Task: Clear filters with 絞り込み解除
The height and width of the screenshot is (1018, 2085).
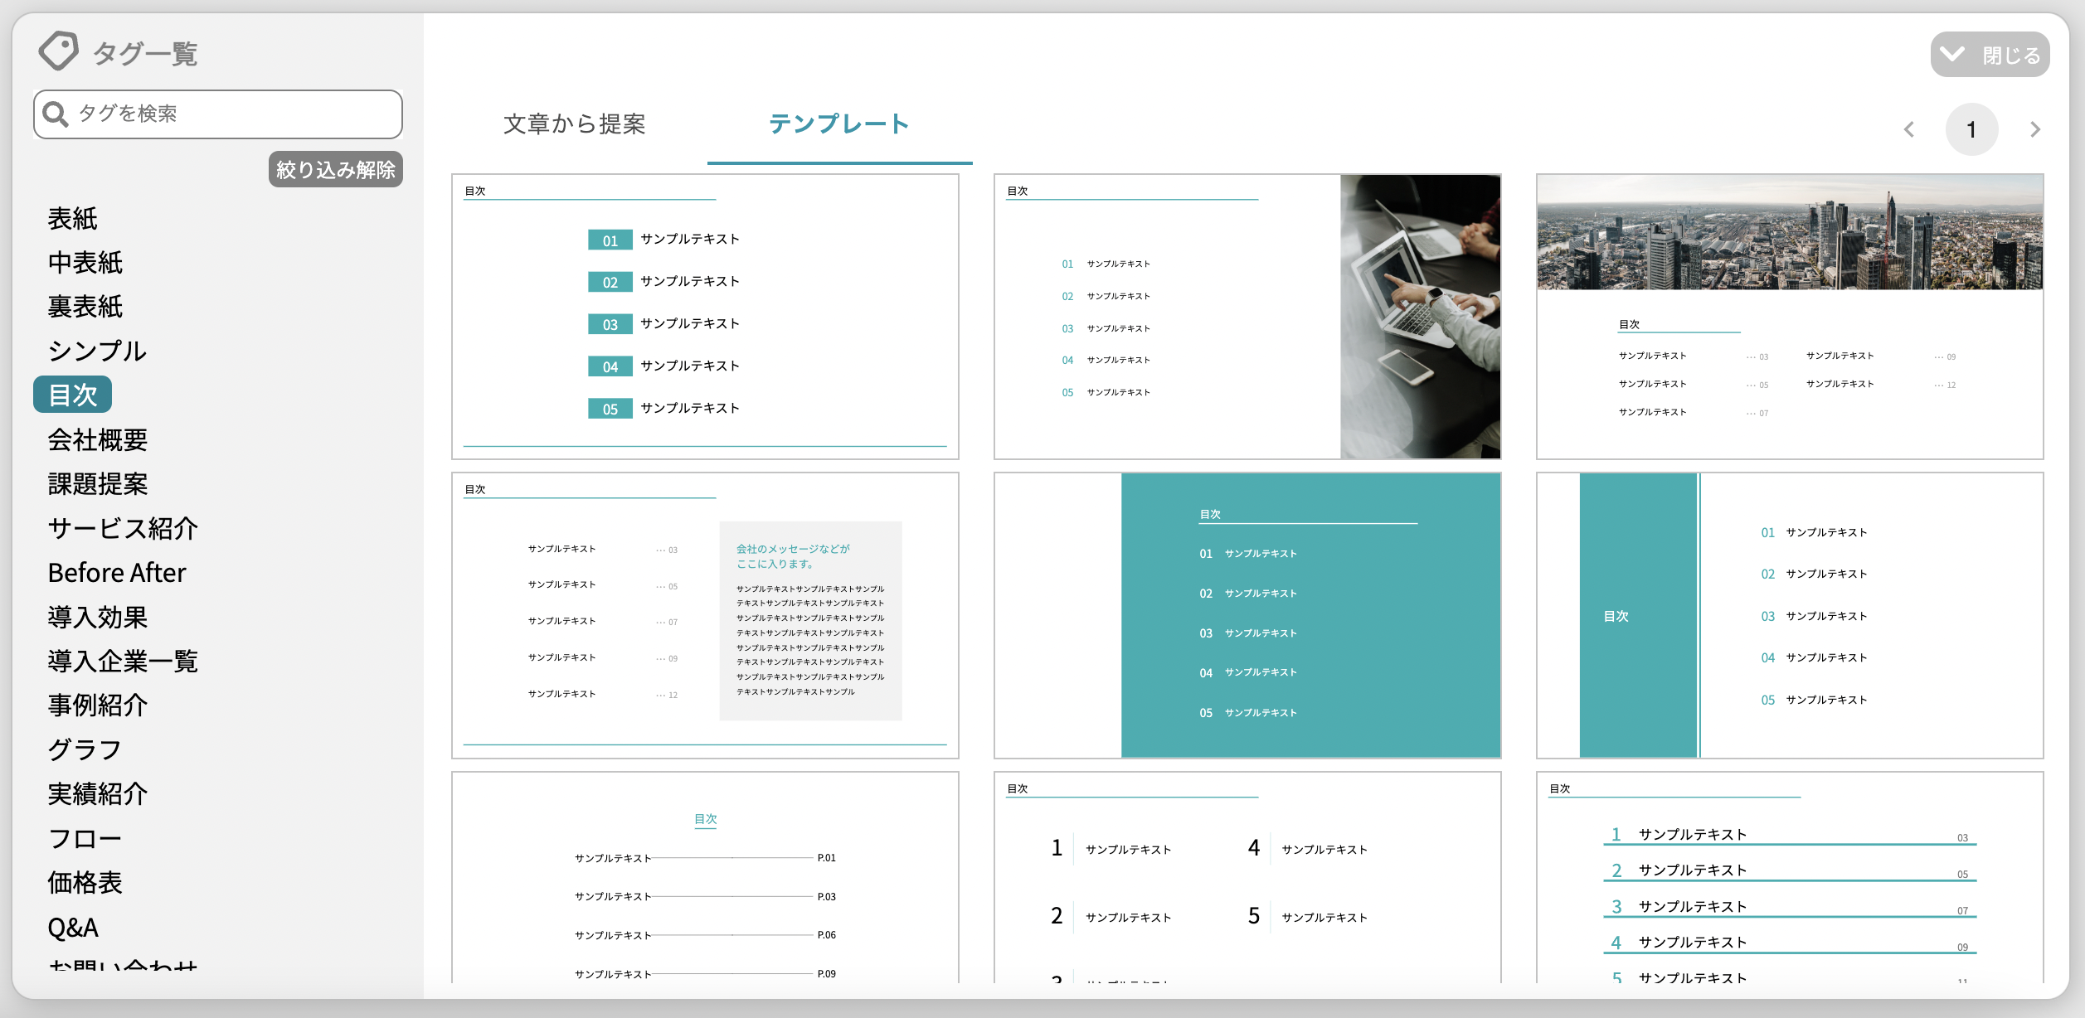Action: (335, 169)
